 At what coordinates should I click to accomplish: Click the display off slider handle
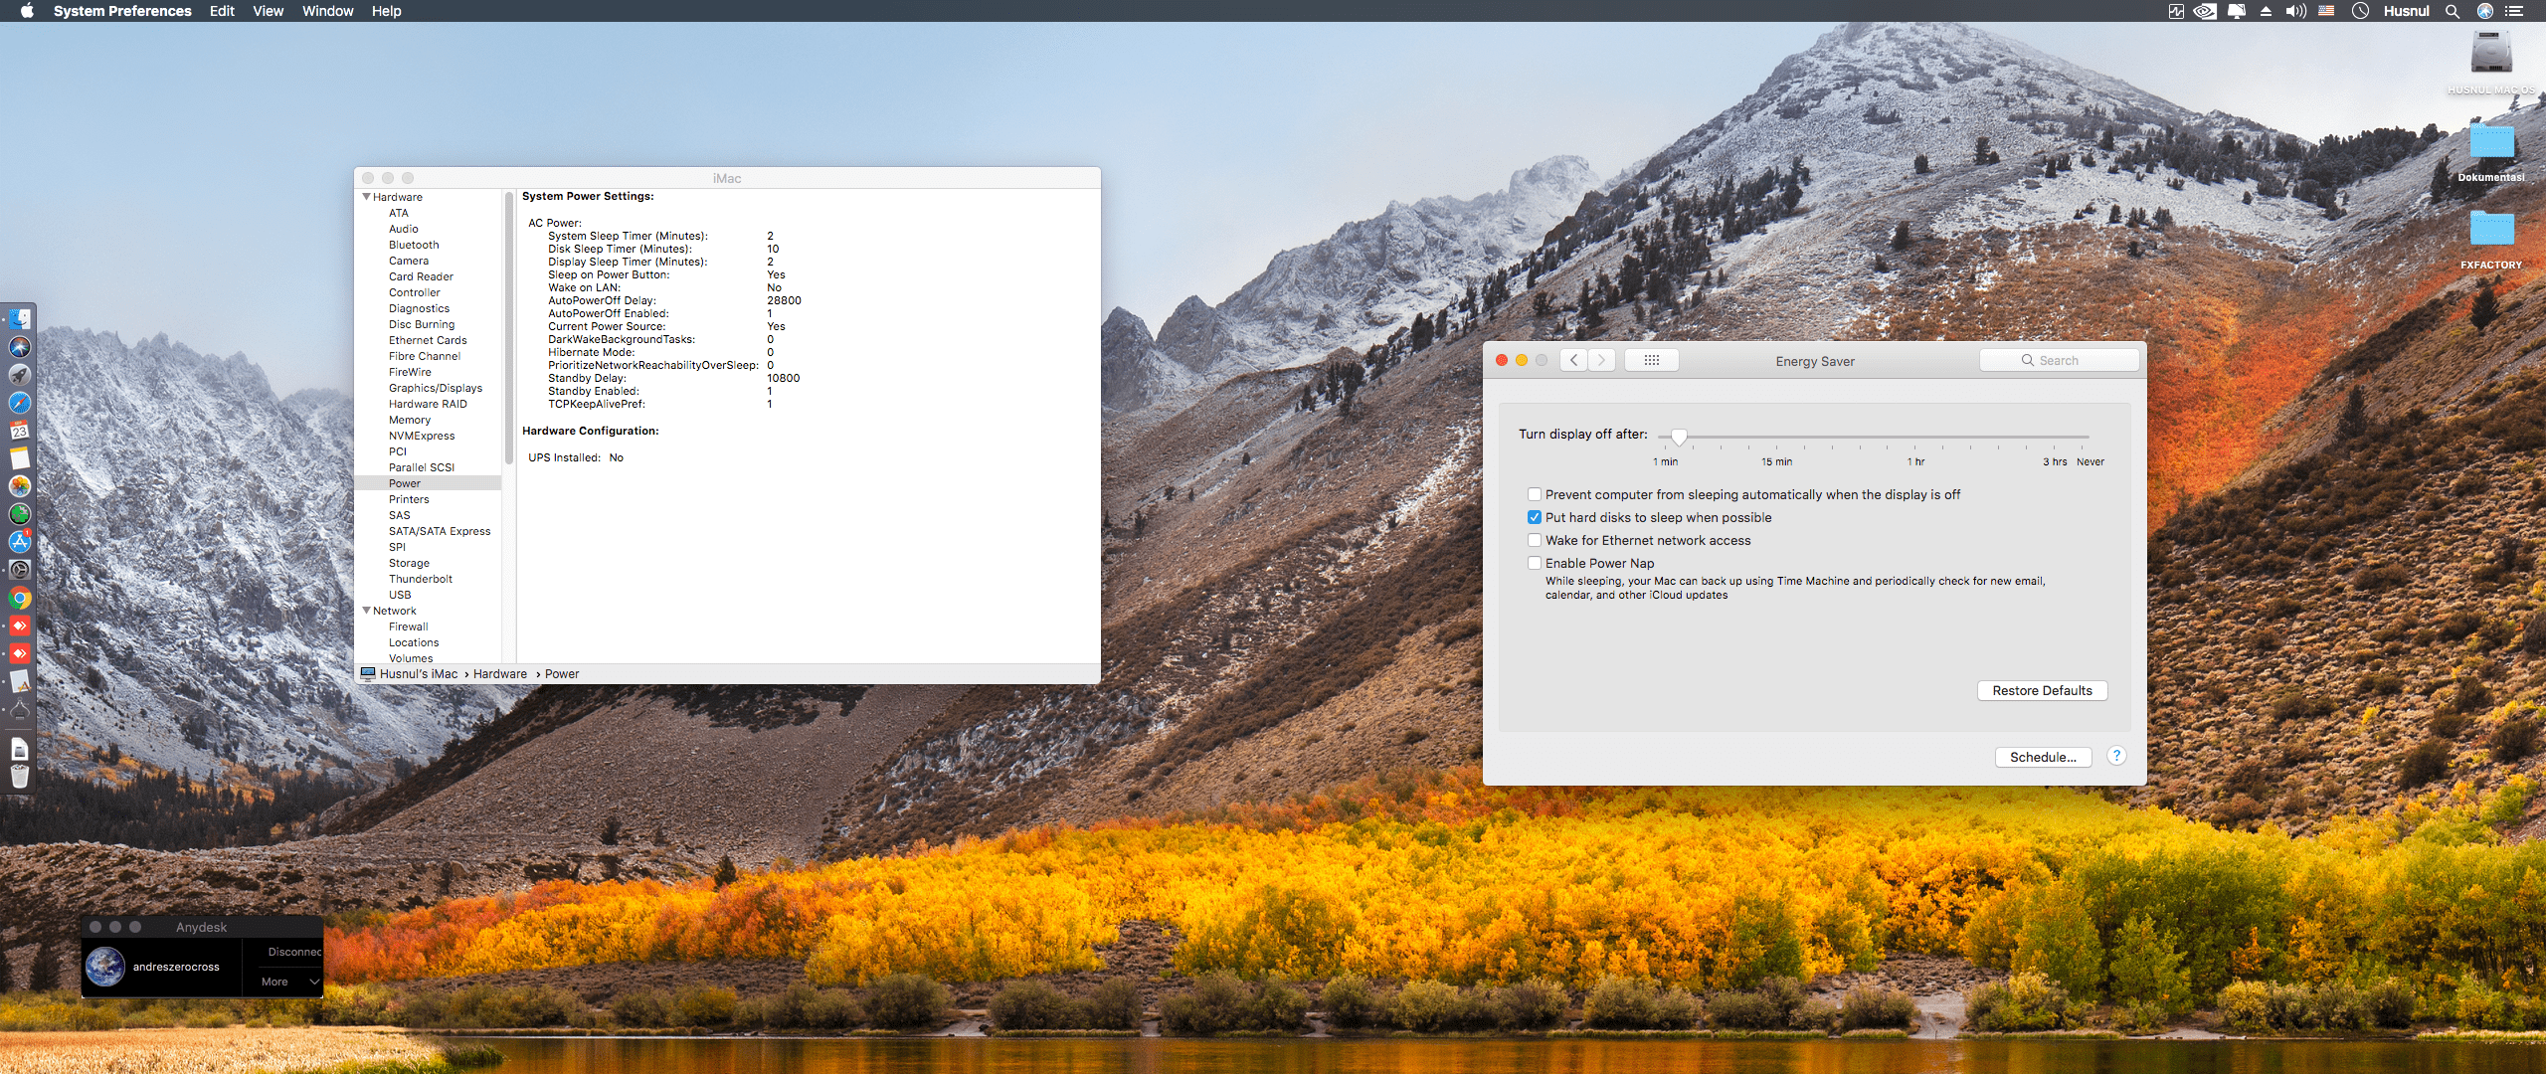(x=1679, y=436)
